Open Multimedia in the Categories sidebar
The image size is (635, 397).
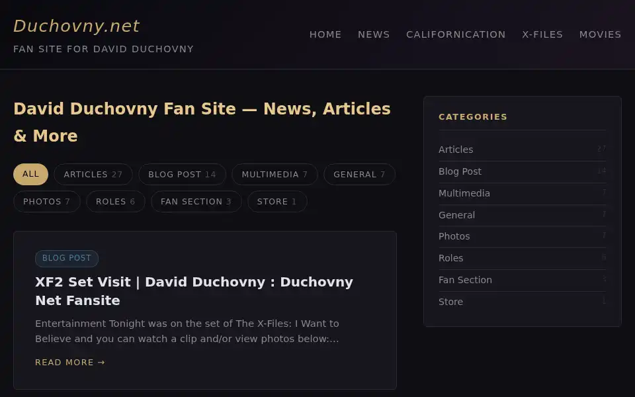(x=522, y=193)
